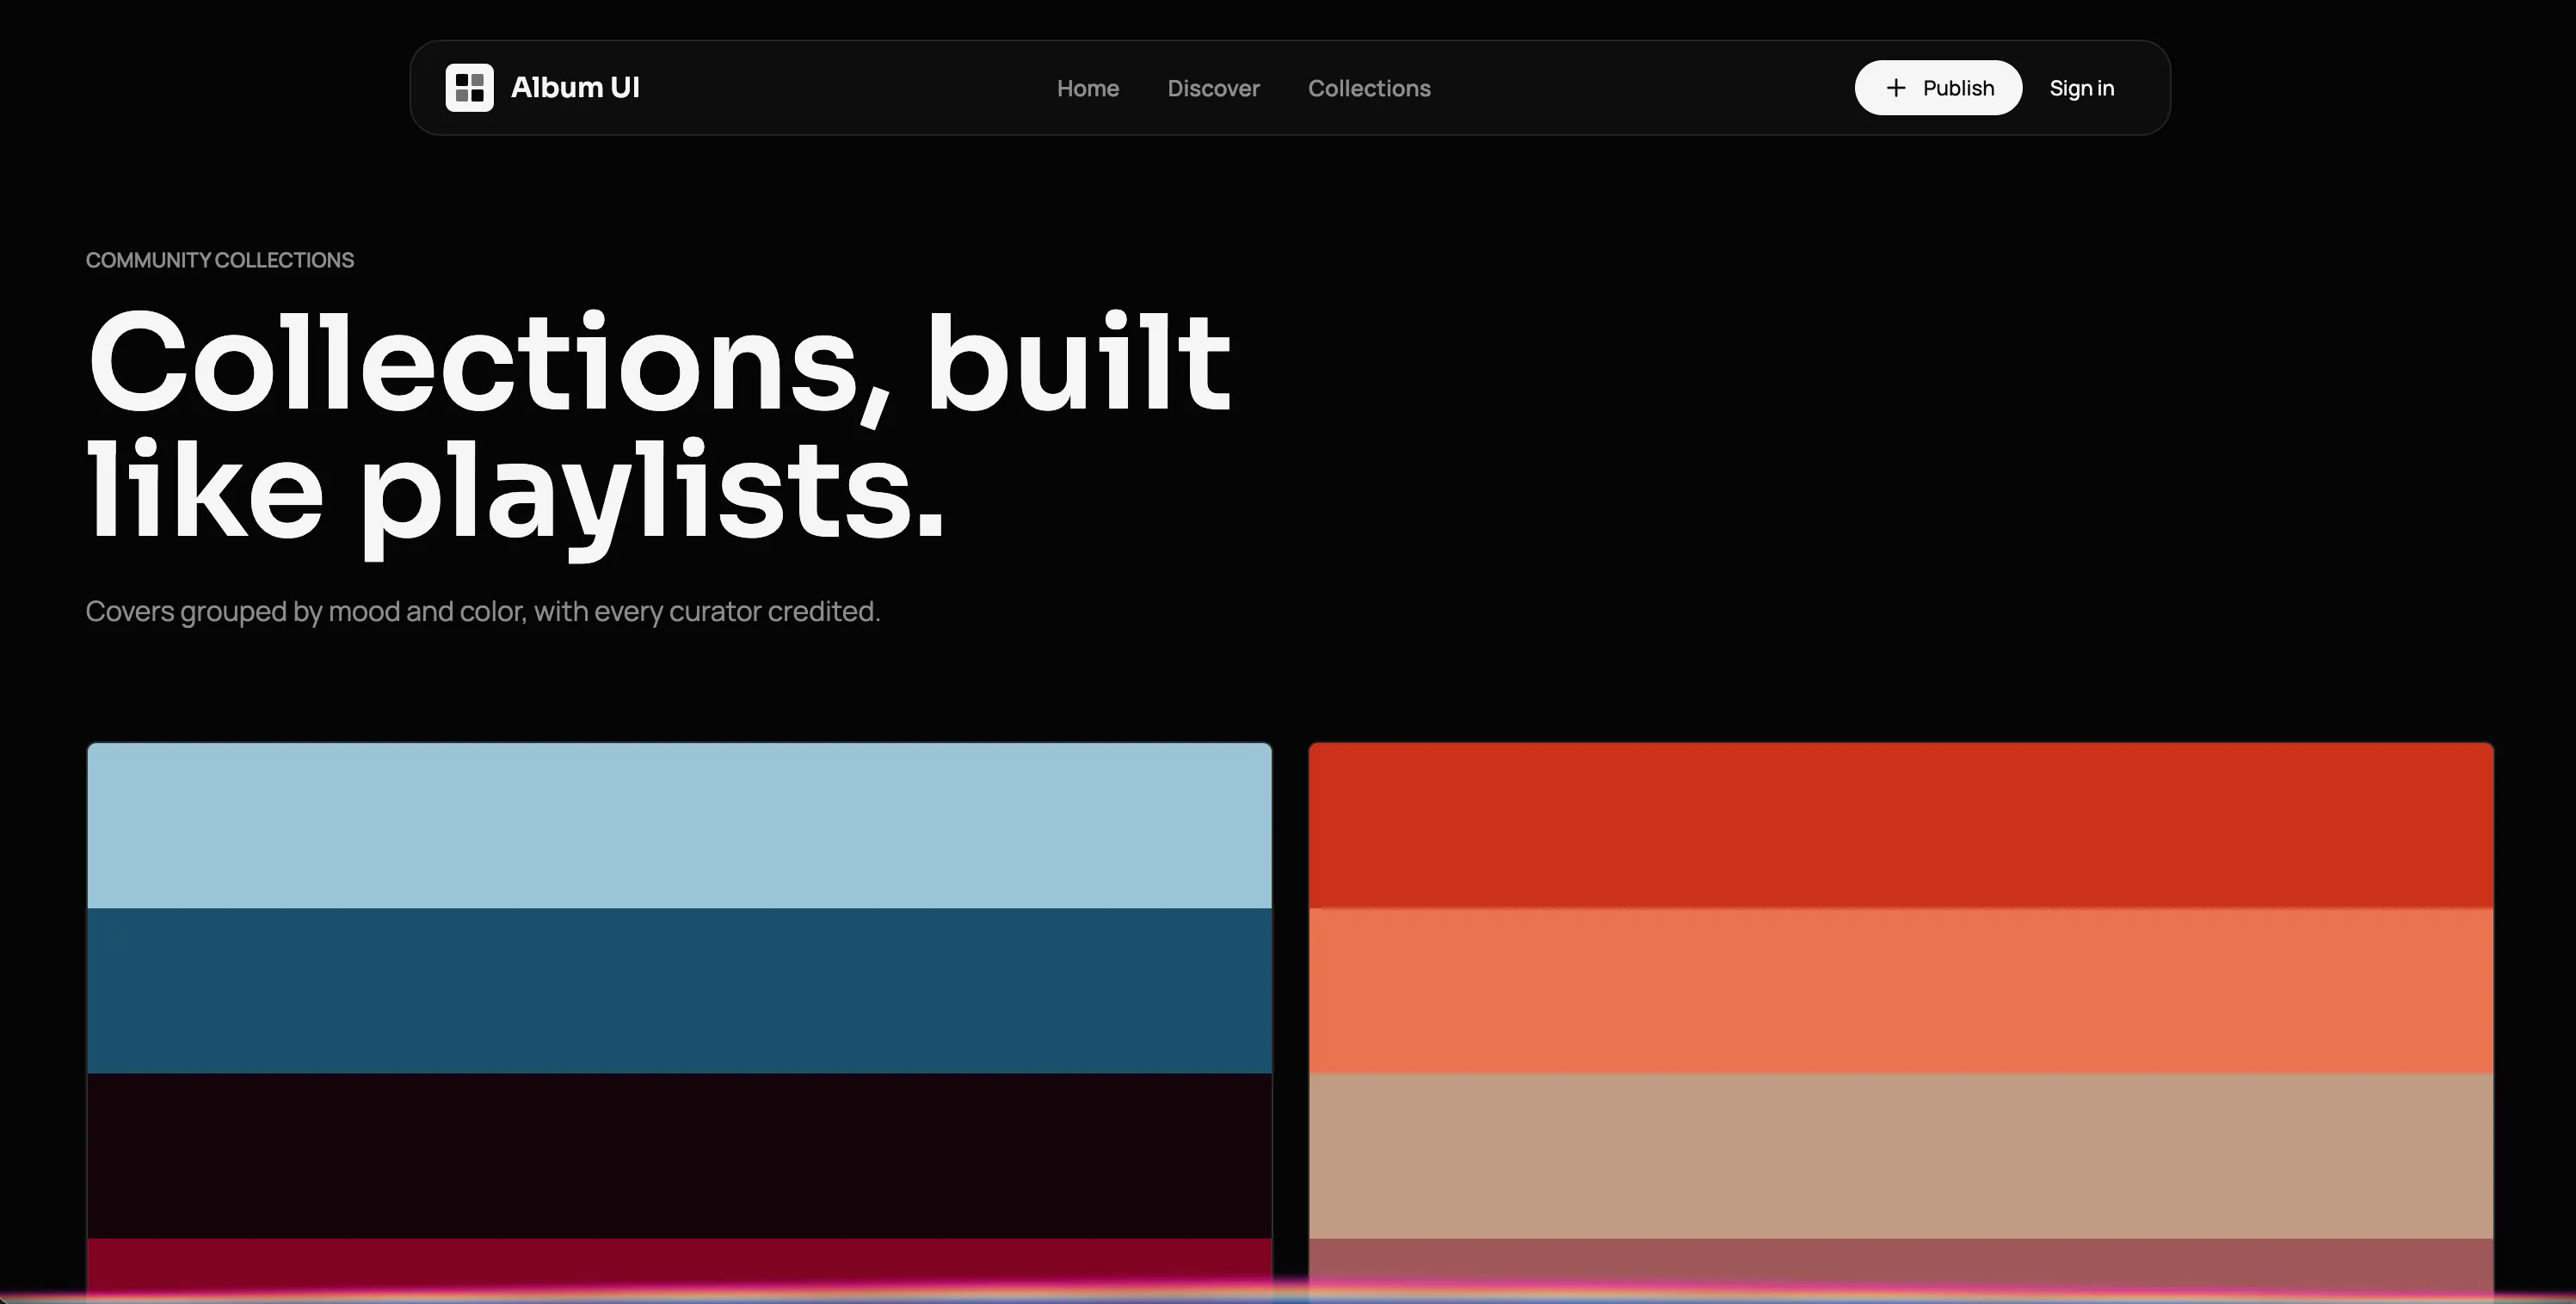
Task: Select the light blue color stripe
Action: [679, 825]
